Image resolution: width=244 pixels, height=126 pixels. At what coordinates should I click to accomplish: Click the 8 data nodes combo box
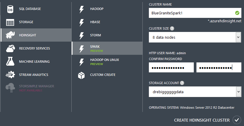(x=195, y=37)
